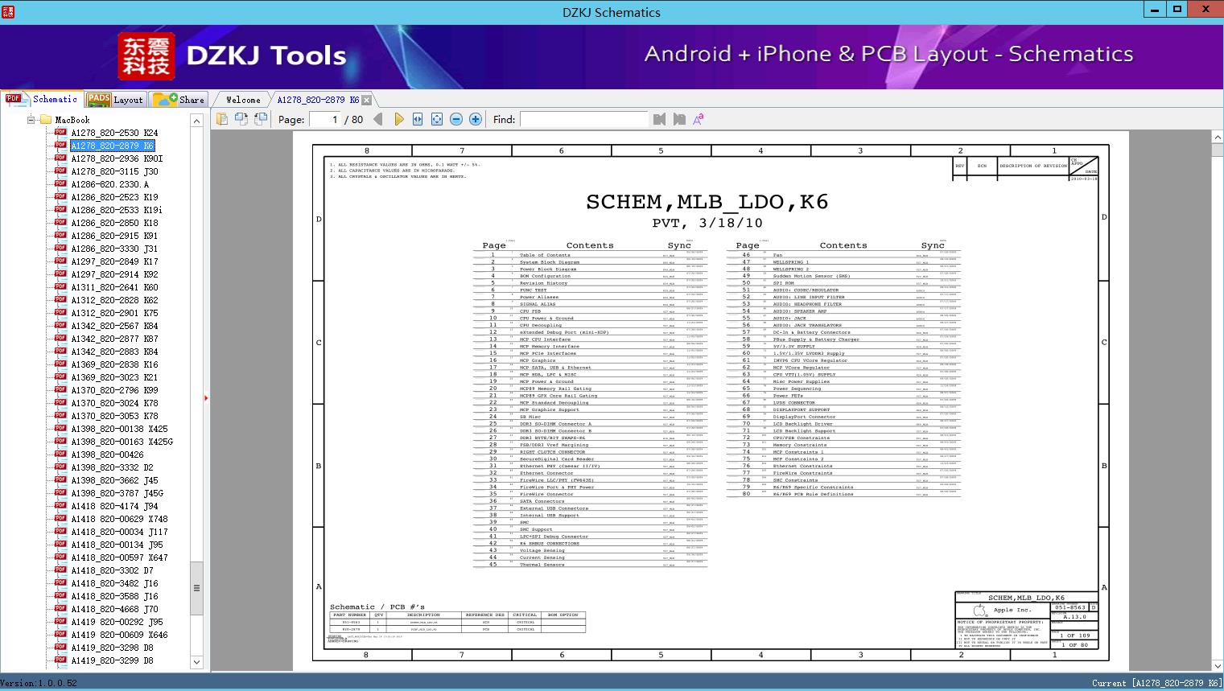The width and height of the screenshot is (1224, 691).
Task: Switch to the Layout tab
Action: [115, 99]
